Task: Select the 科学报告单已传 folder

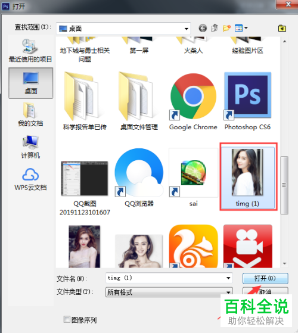Action: click(x=85, y=101)
